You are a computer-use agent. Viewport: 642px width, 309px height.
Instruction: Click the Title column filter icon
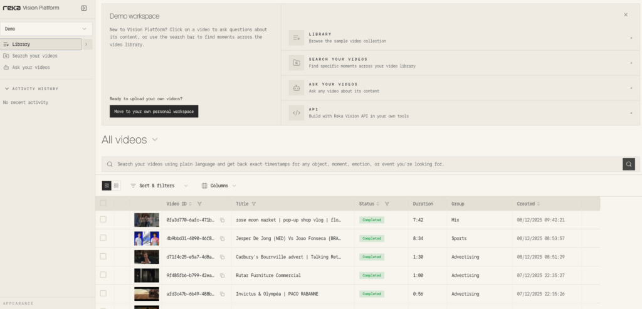click(254, 204)
